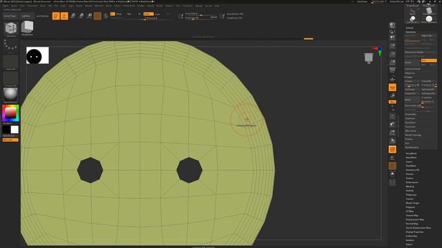Pick a hue in the color picker square
442x248 pixels.
(x=10, y=113)
